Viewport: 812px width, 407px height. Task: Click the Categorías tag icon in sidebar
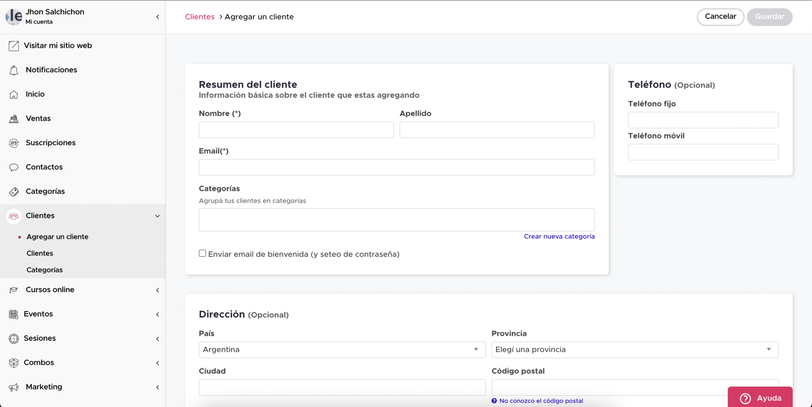coord(14,192)
